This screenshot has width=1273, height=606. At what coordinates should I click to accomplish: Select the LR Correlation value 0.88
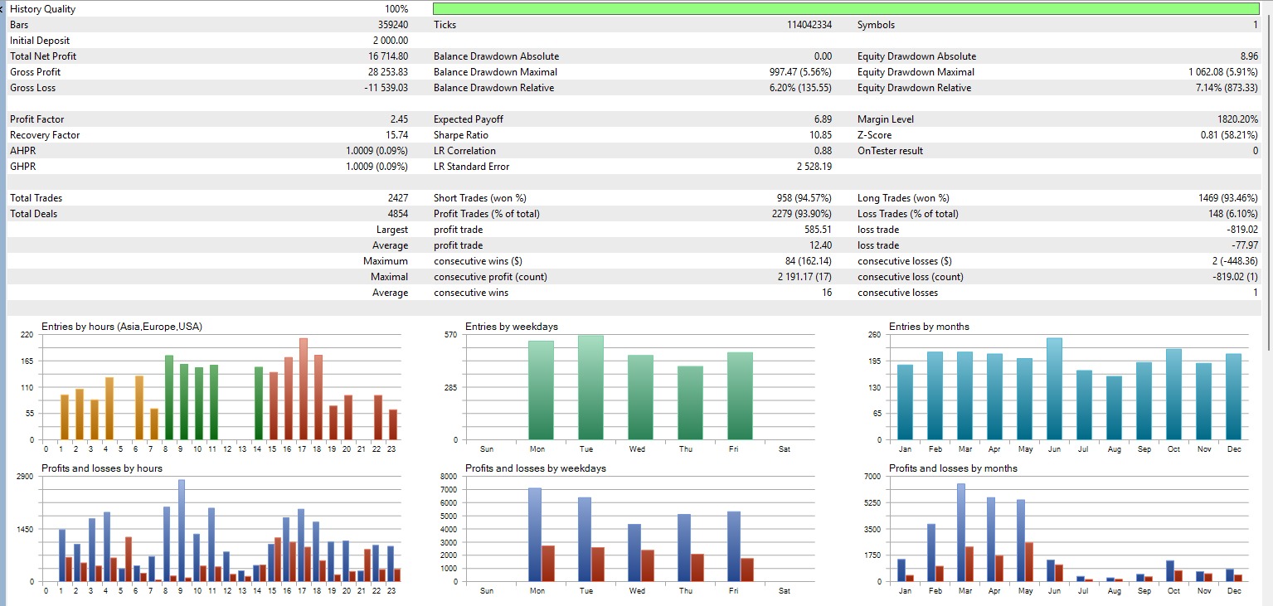823,151
